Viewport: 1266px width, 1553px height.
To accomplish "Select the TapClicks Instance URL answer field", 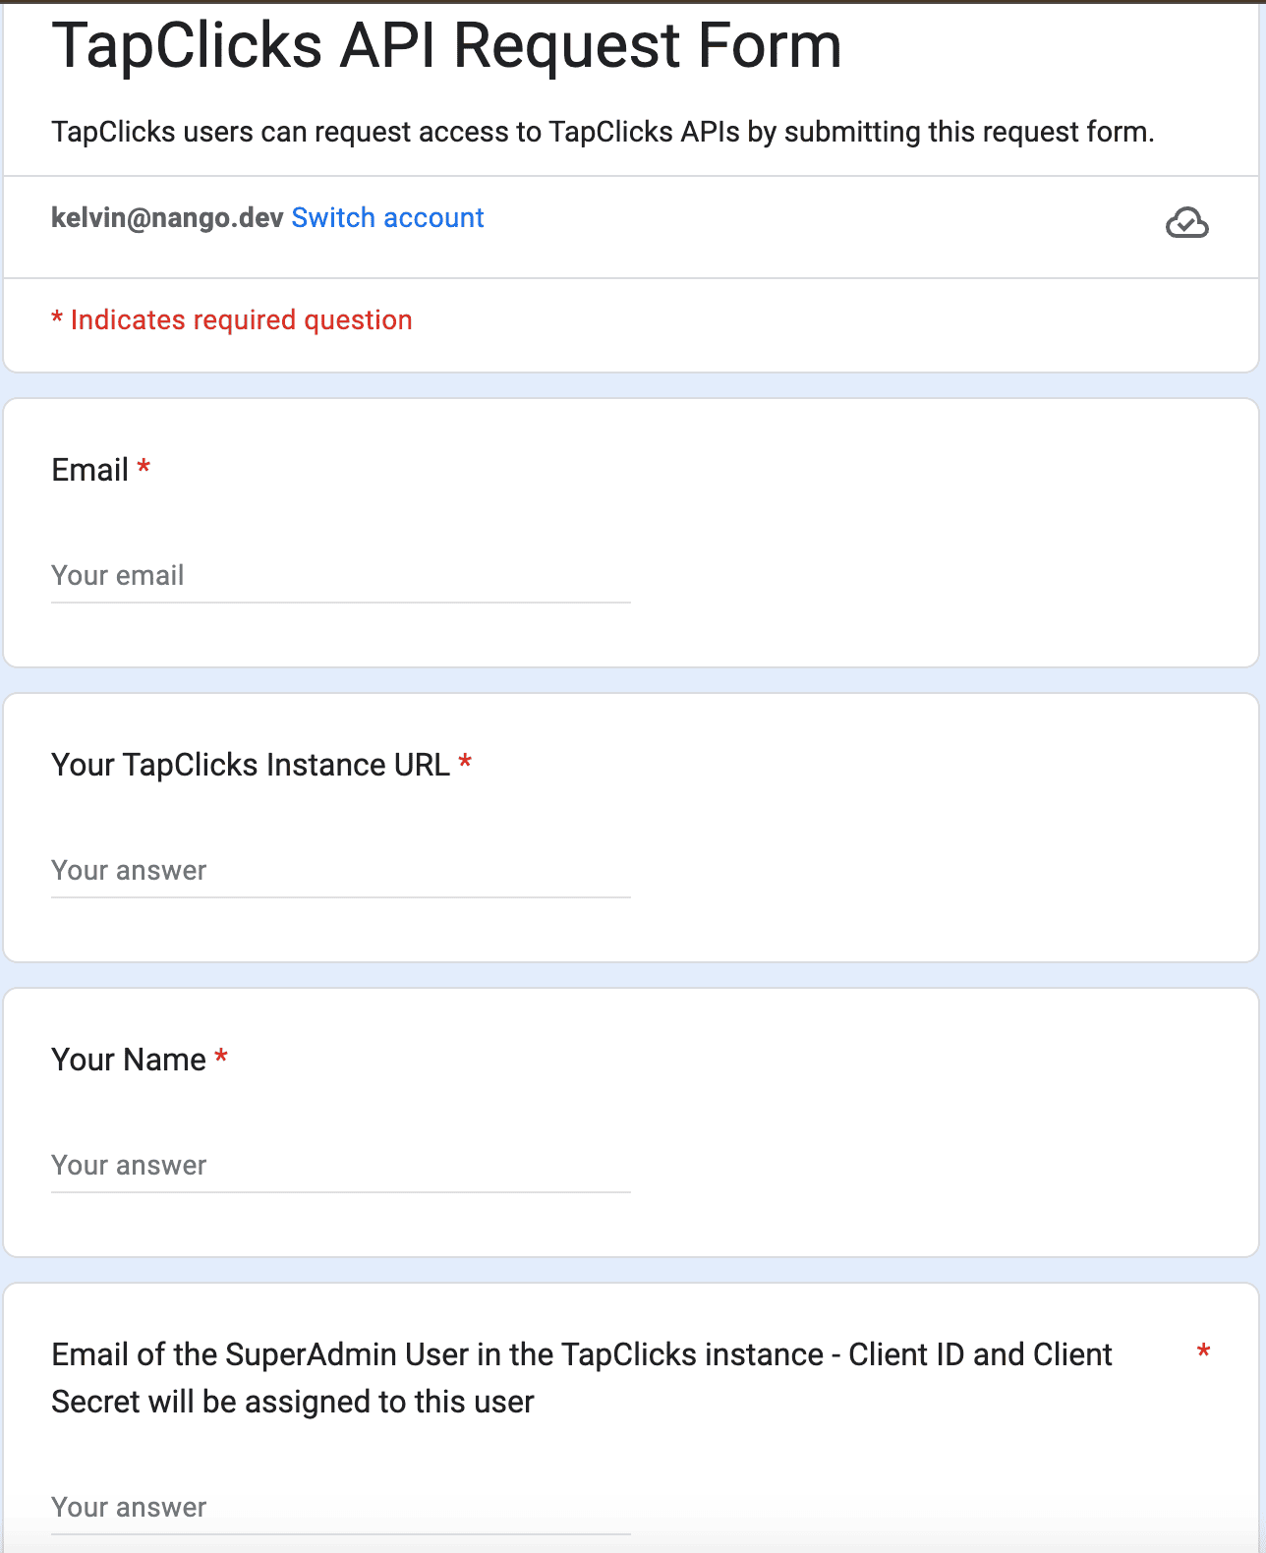I will point(340,870).
